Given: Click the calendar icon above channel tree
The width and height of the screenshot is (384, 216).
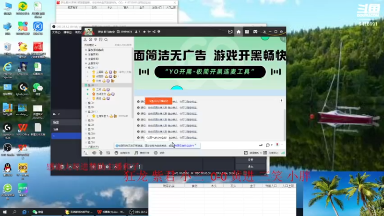Looking at the screenshot, I should [101, 39].
